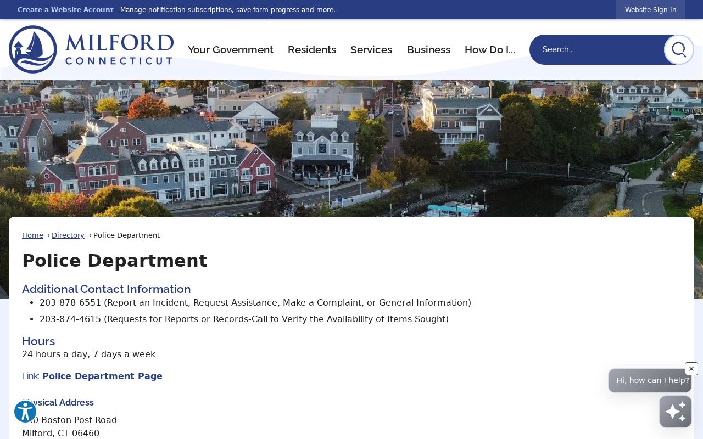Open the Services menu

pos(371,49)
